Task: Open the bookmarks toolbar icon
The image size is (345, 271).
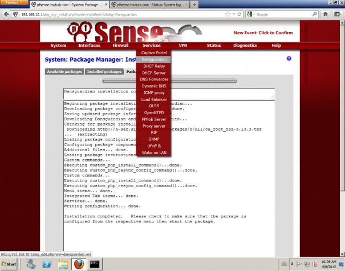Action: tap(338, 14)
